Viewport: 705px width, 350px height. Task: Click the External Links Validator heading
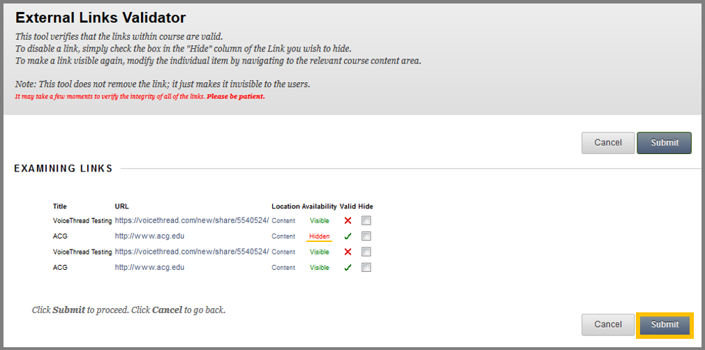coord(101,18)
